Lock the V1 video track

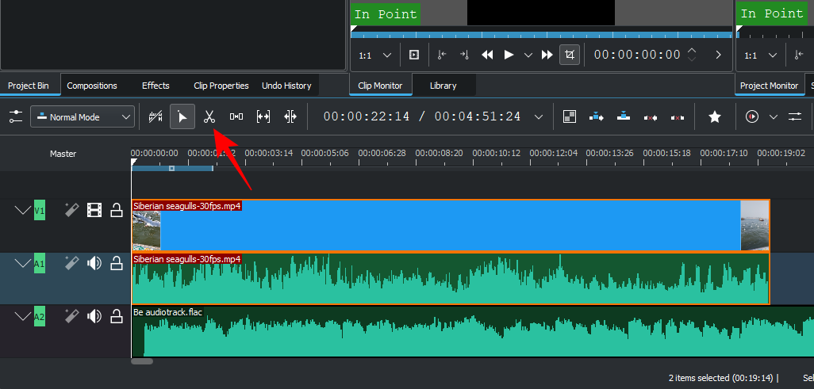(117, 210)
